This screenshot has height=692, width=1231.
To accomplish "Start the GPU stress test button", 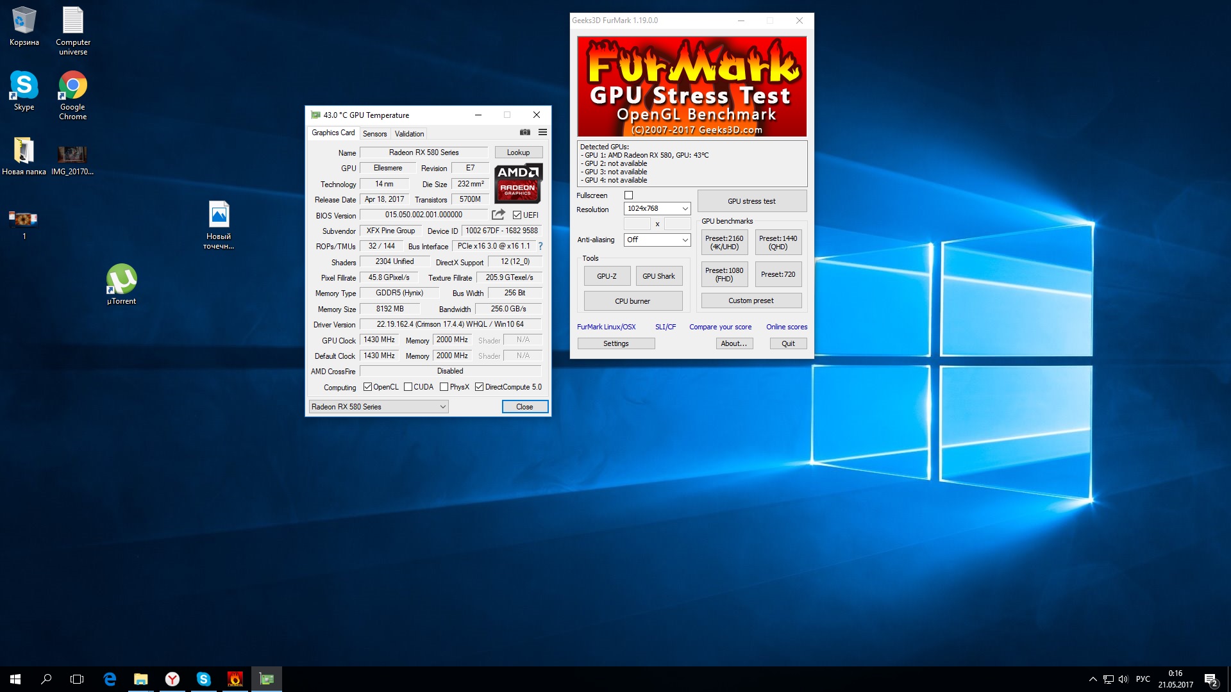I will tap(751, 201).
